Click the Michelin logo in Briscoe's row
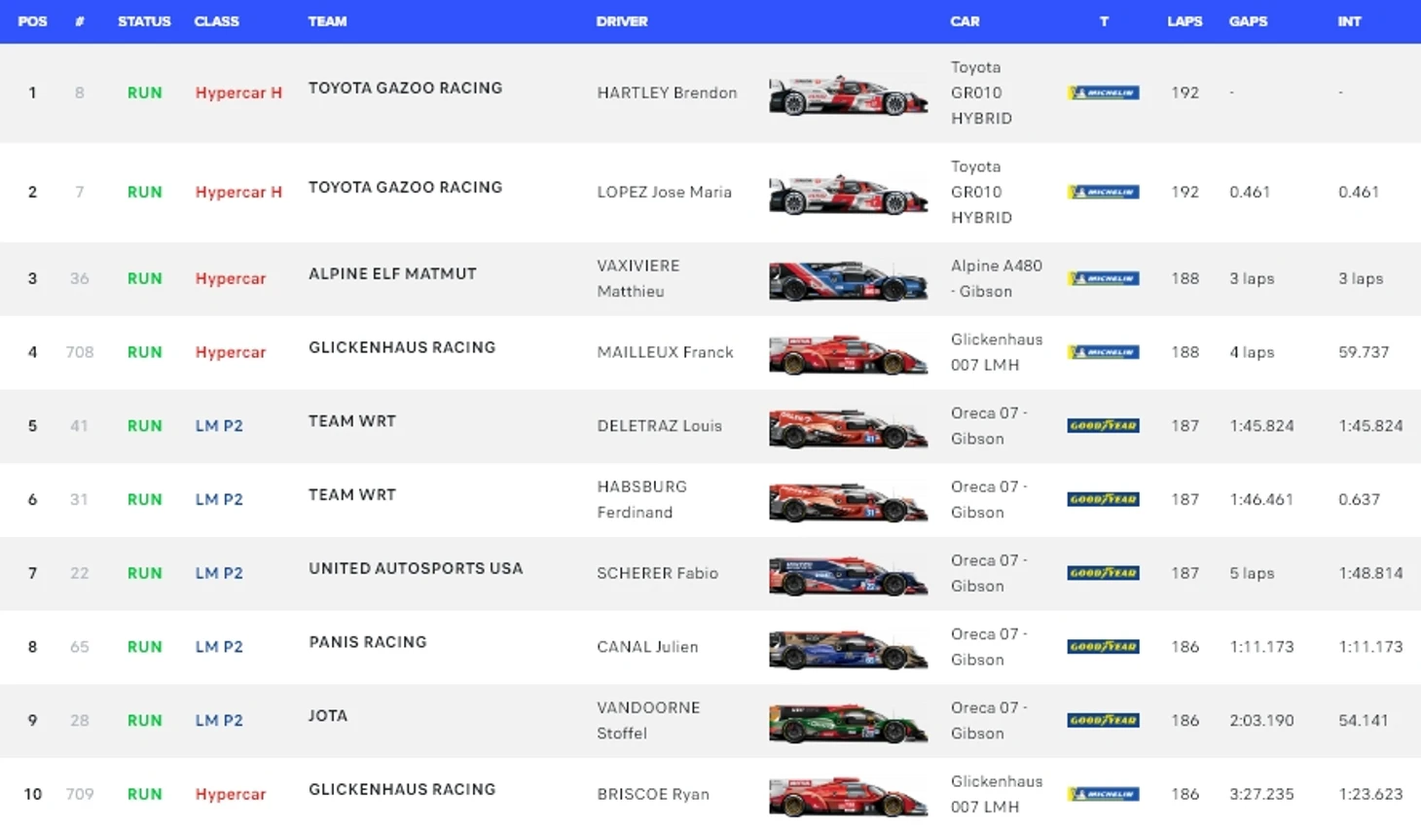1421x826 pixels. (1103, 794)
